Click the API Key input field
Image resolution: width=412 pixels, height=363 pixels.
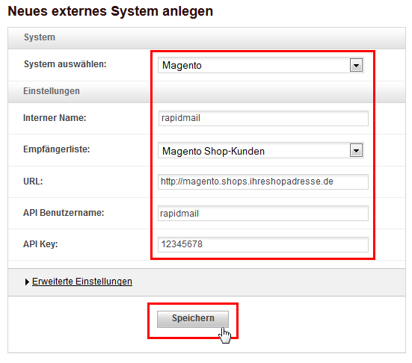click(x=263, y=244)
